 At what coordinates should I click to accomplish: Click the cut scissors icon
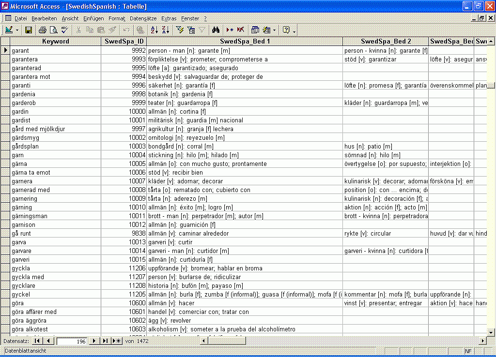point(78,30)
